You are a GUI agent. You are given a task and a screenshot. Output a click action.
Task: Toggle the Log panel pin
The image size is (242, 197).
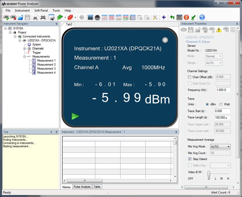[x=56, y=132]
